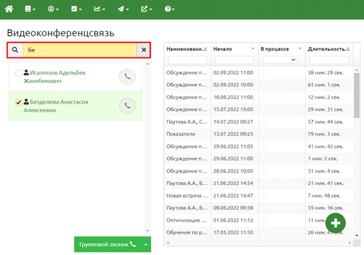Go to the home page icon

pos(9,9)
